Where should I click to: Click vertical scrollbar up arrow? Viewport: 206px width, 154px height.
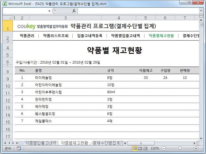(201, 20)
